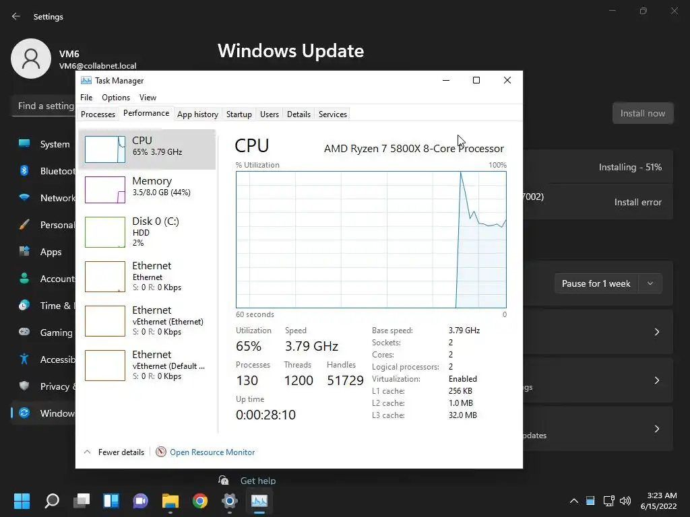This screenshot has width=690, height=517.
Task: Open clock showing 3:23 AM
Action: click(x=659, y=501)
